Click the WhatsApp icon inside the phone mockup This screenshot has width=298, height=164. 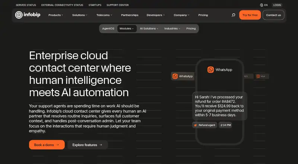point(210,70)
